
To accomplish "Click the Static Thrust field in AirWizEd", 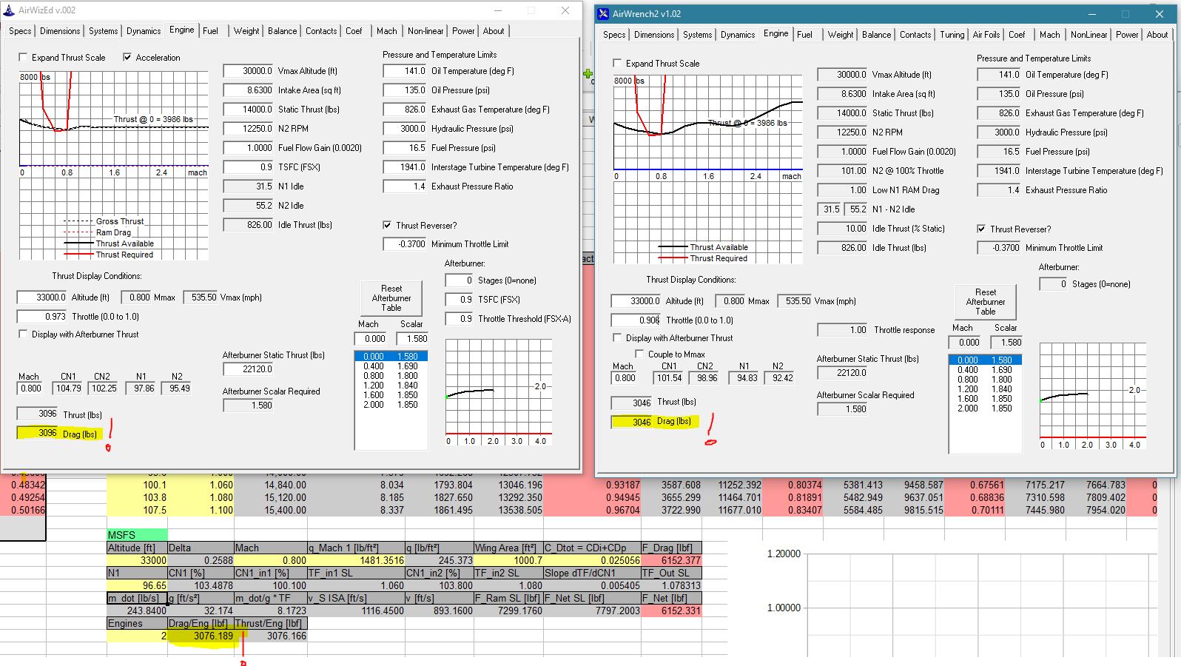I will (x=249, y=109).
